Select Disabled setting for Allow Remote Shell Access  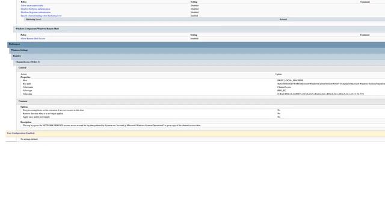click(x=194, y=38)
